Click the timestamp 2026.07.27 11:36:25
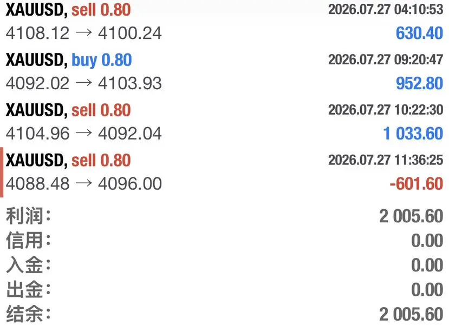 click(x=386, y=160)
